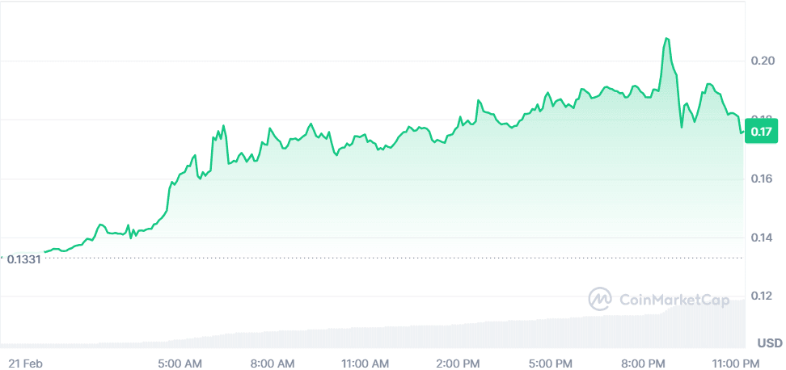Image resolution: width=786 pixels, height=370 pixels.
Task: Click the 0.14 price axis label
Action: 762,238
